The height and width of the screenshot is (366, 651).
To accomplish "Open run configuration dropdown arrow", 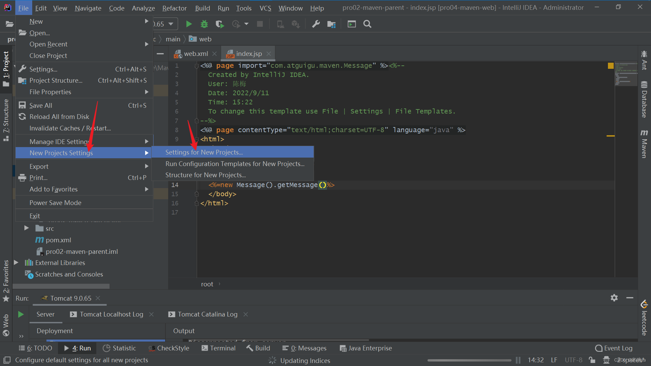I will click(171, 24).
